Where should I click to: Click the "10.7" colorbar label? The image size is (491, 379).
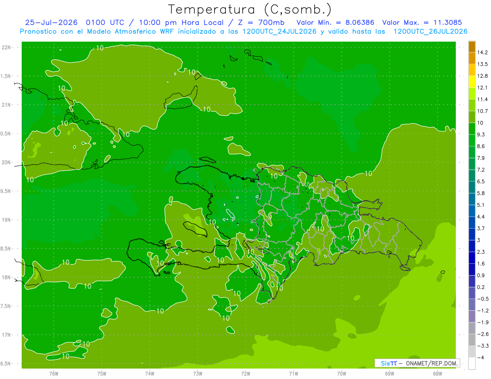pyautogui.click(x=482, y=111)
